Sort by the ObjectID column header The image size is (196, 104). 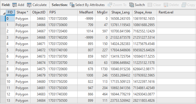(x=39, y=12)
